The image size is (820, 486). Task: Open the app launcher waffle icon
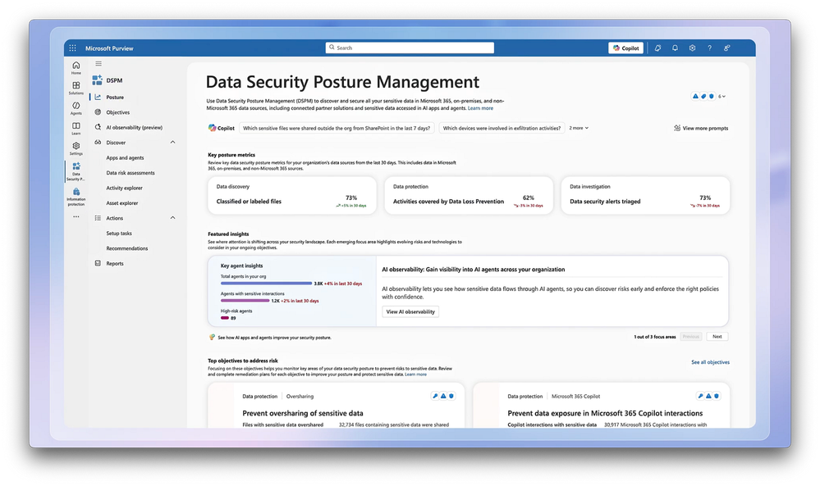click(73, 48)
